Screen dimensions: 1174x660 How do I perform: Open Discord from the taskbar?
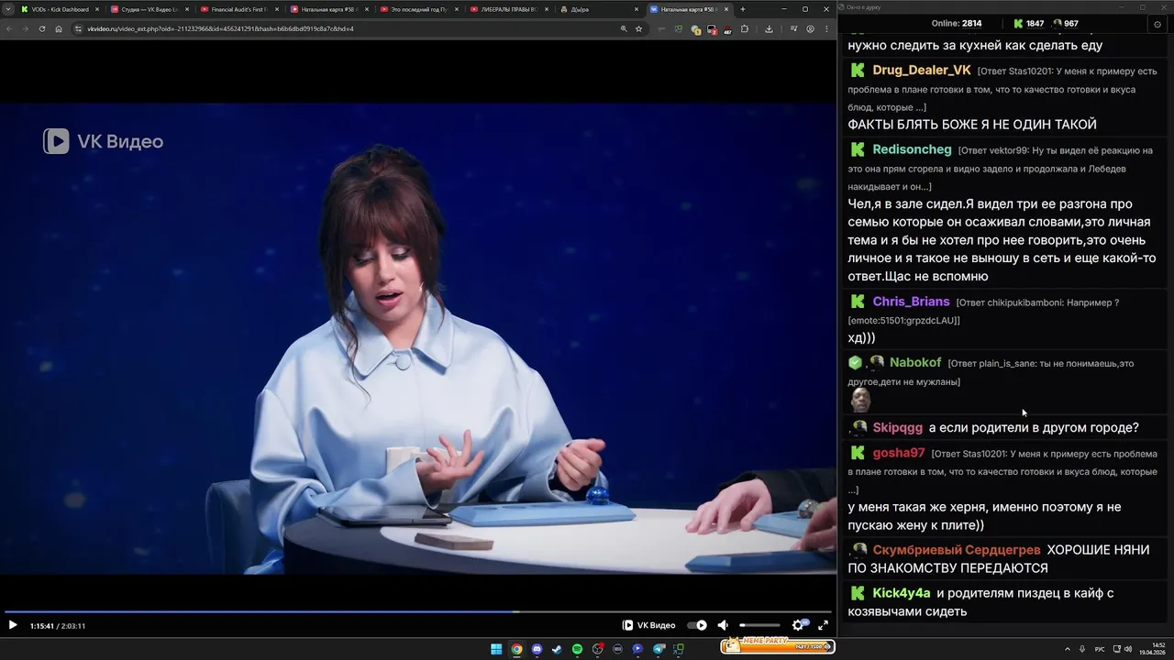click(537, 649)
